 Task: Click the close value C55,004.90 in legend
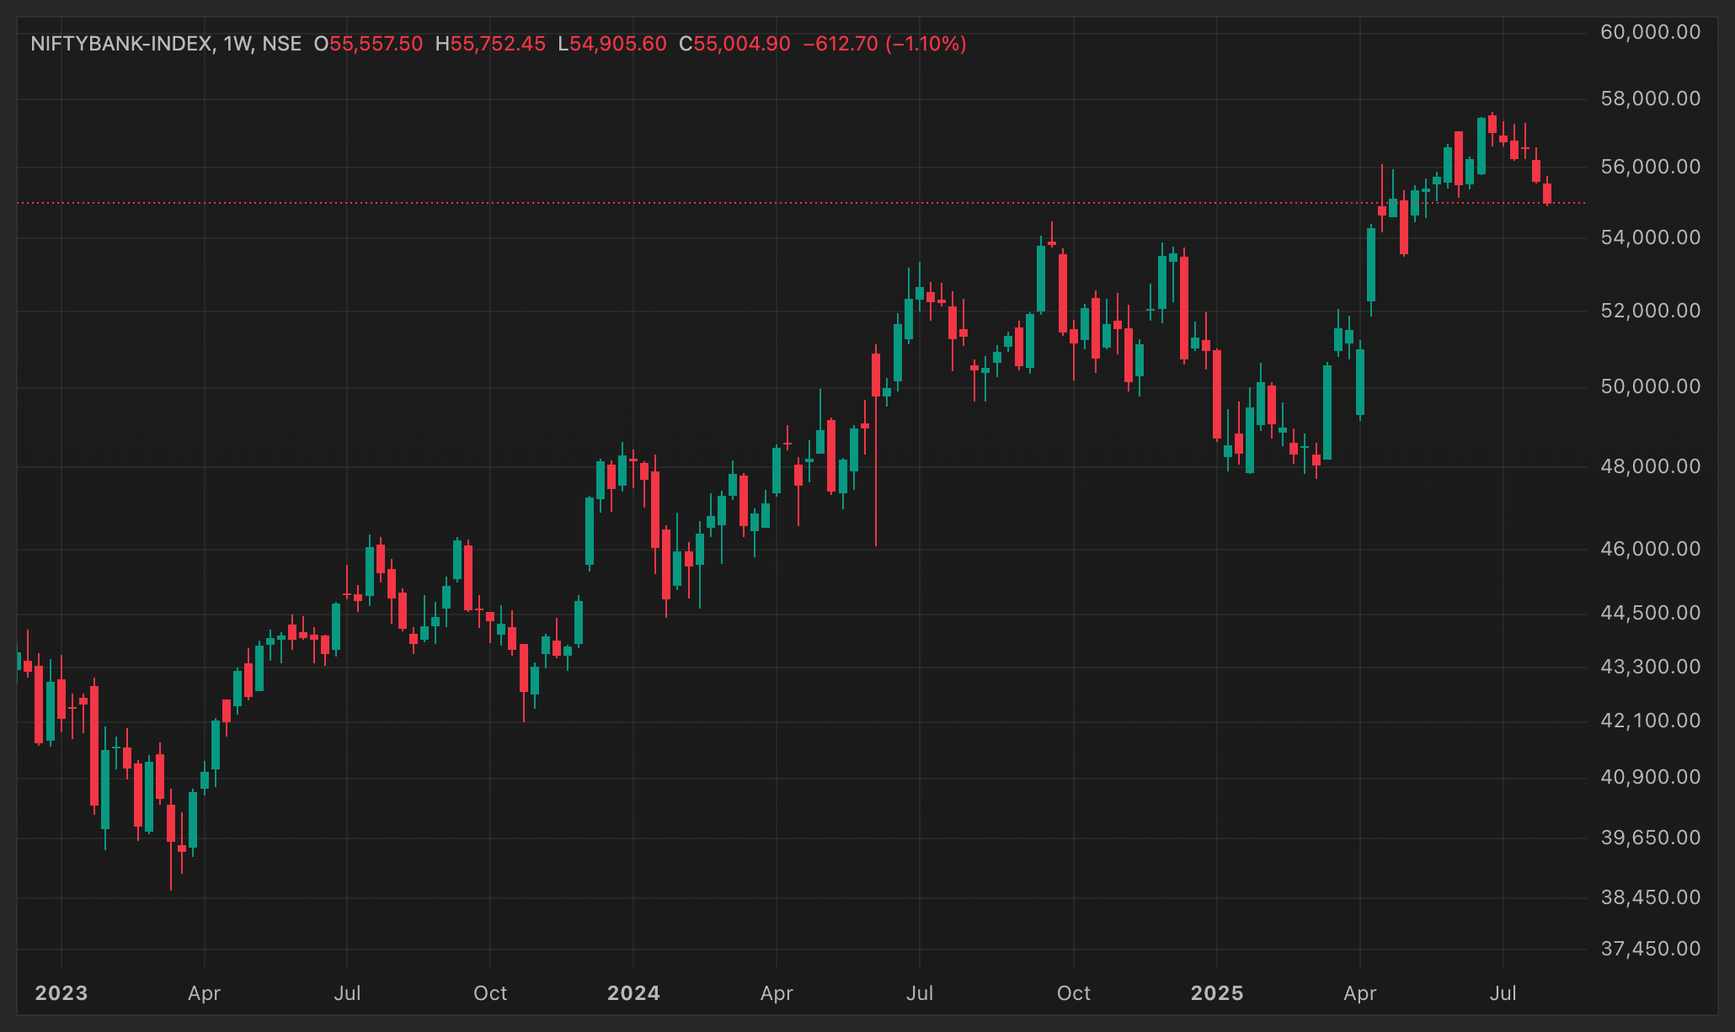coord(734,44)
